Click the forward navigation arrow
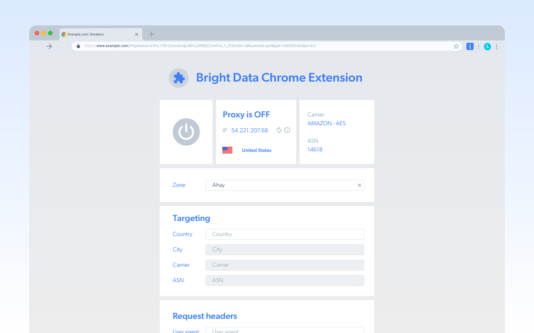The width and height of the screenshot is (534, 333). [x=49, y=46]
